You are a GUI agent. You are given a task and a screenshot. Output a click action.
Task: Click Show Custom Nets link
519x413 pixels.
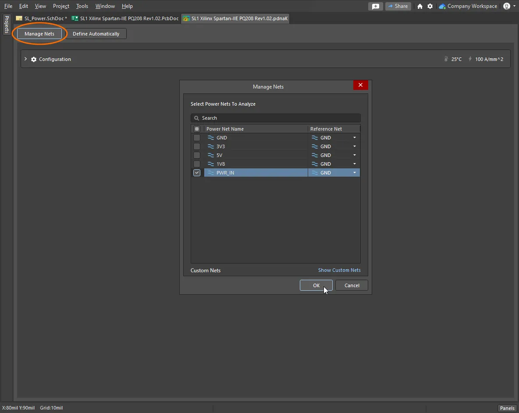[339, 270]
